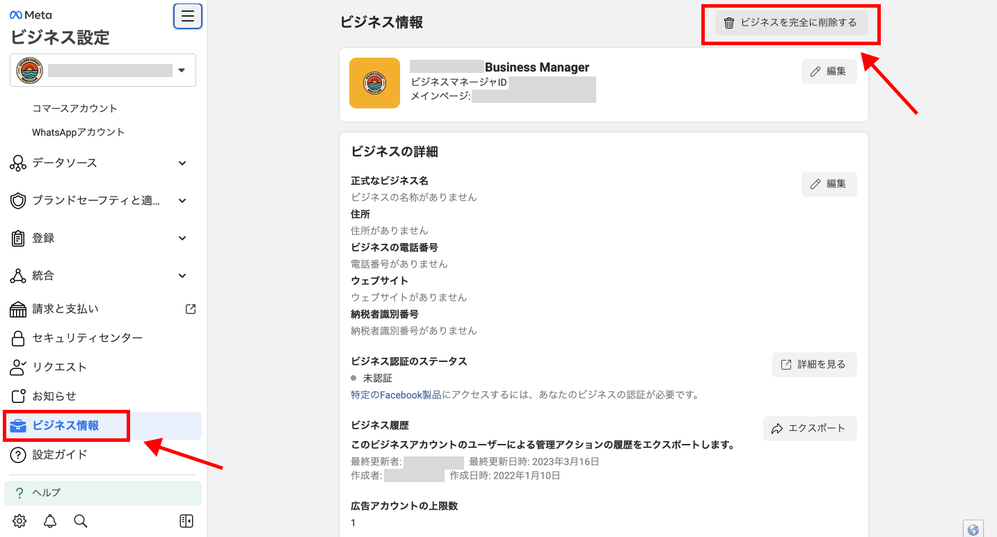Click ウェブサイトがありません text
The width and height of the screenshot is (997, 537).
tap(409, 297)
